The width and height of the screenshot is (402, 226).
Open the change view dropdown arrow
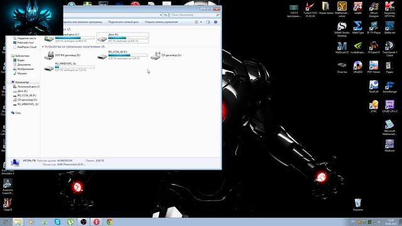pyautogui.click(x=201, y=22)
